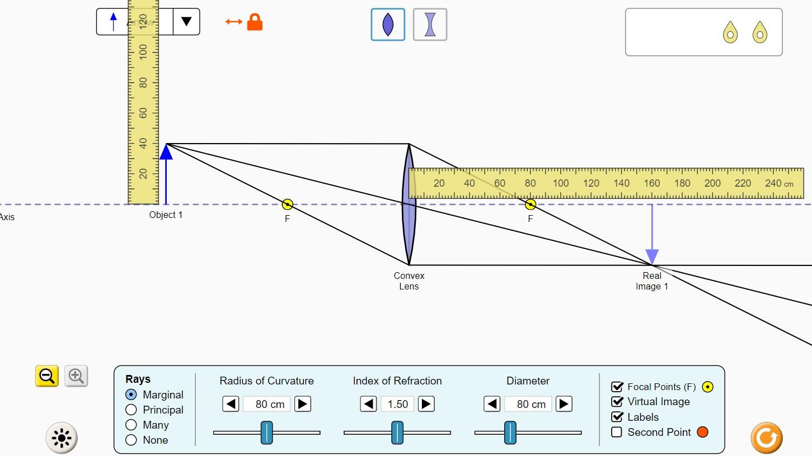
Task: Click the blue Object 1 arrow
Action: (166, 174)
